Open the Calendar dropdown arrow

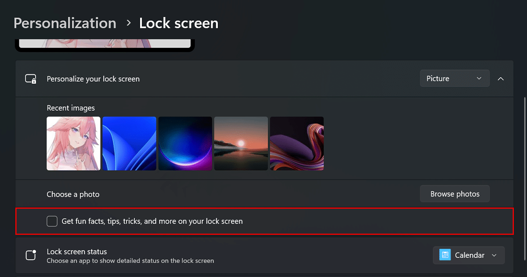pos(494,255)
